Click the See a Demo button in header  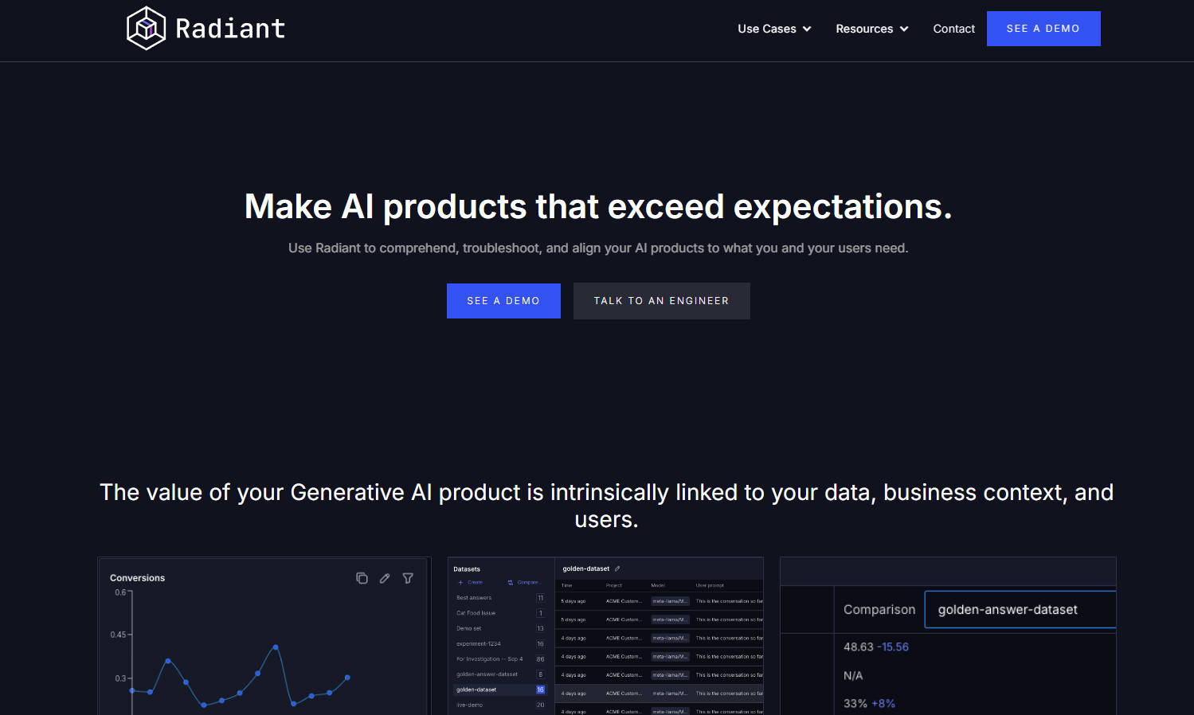pos(1043,29)
